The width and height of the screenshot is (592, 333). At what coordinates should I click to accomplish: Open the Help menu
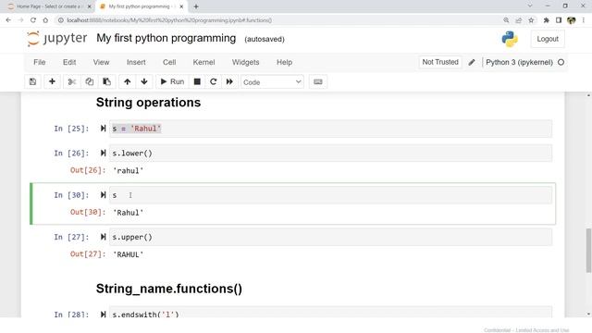(x=284, y=62)
